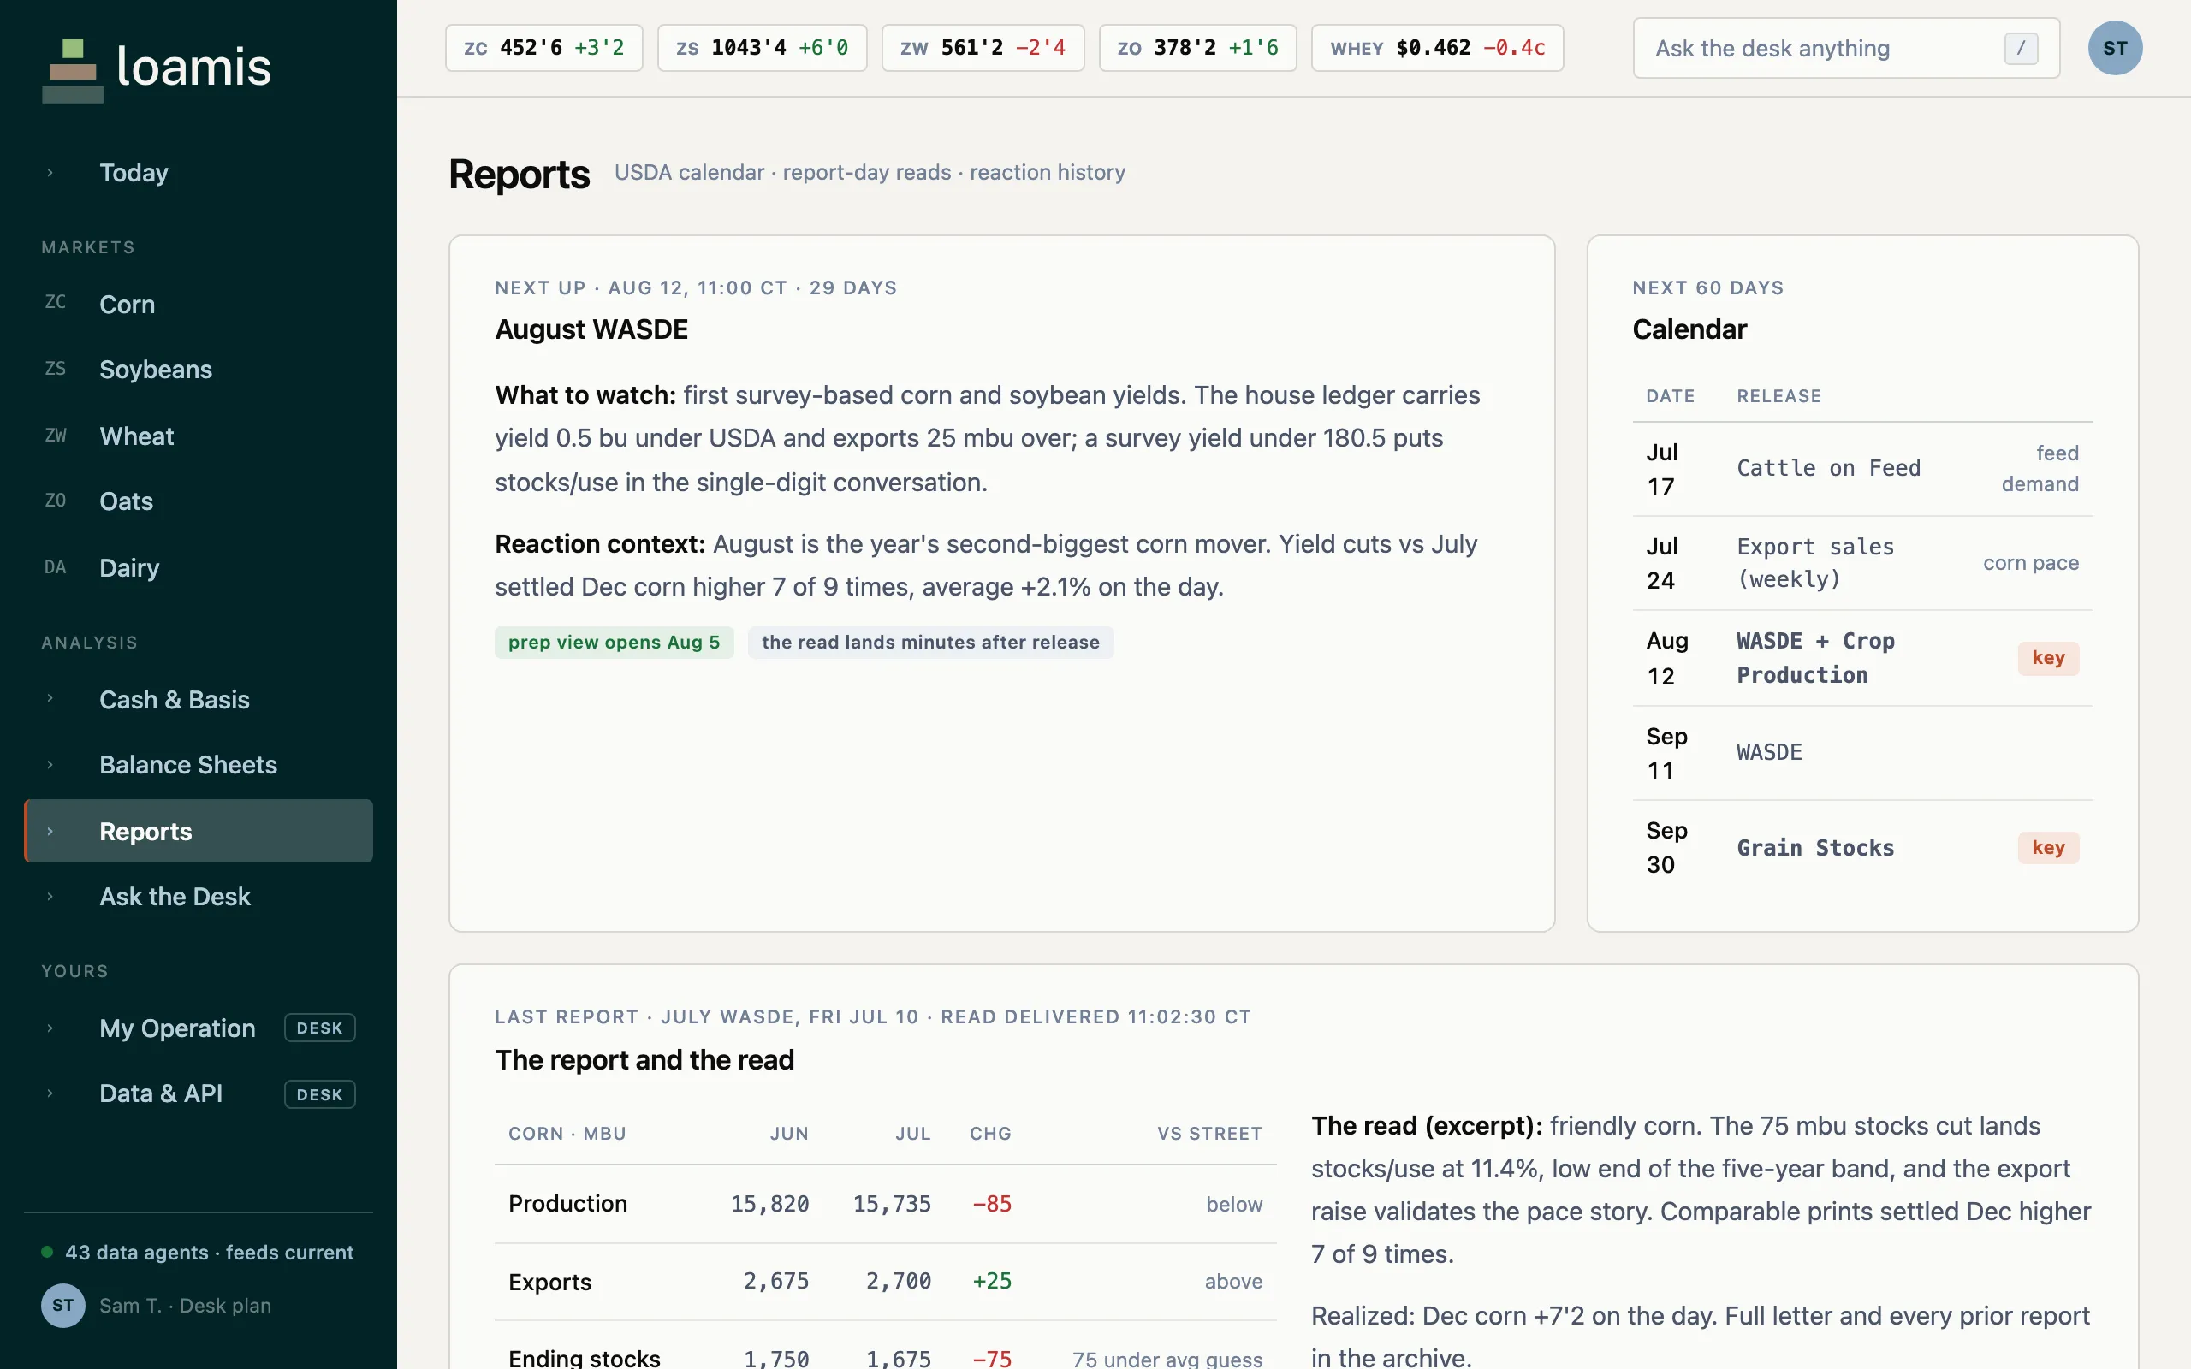Click the ZC code icon next to Corn
The width and height of the screenshot is (2191, 1369).
(x=56, y=302)
